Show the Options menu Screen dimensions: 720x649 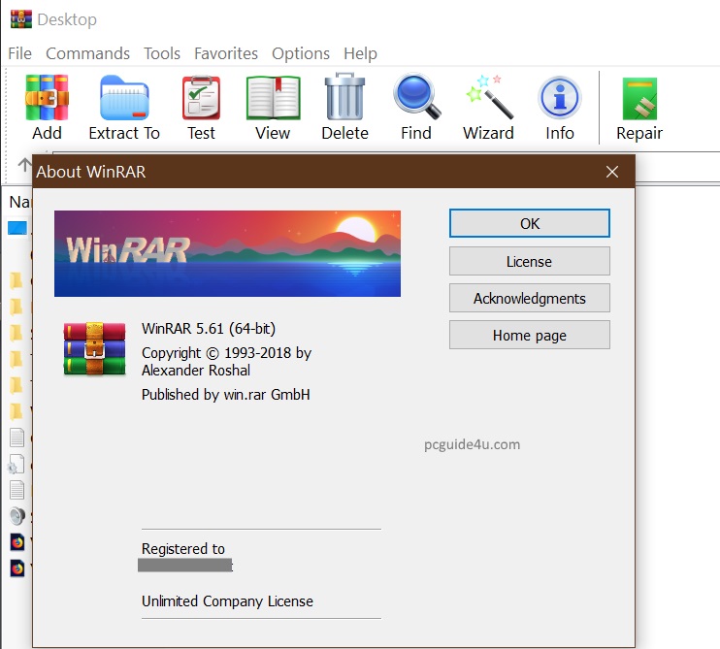(301, 53)
